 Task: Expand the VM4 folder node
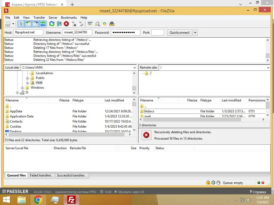(x=27, y=83)
